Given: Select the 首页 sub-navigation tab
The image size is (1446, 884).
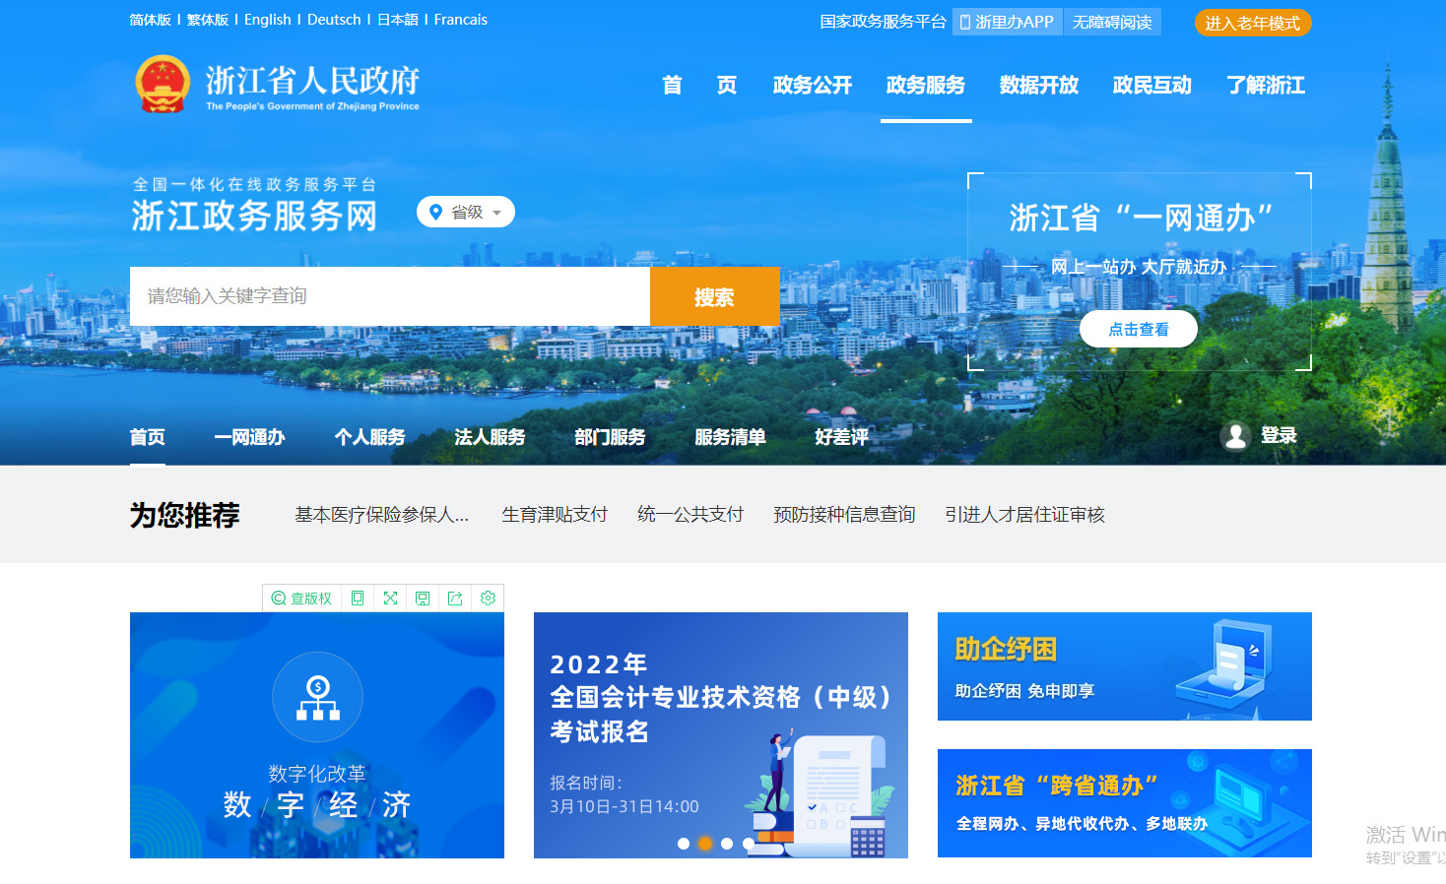Looking at the screenshot, I should coord(148,437).
